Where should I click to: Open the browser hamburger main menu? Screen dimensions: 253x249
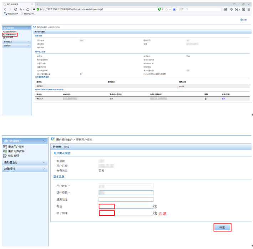pyautogui.click(x=249, y=9)
